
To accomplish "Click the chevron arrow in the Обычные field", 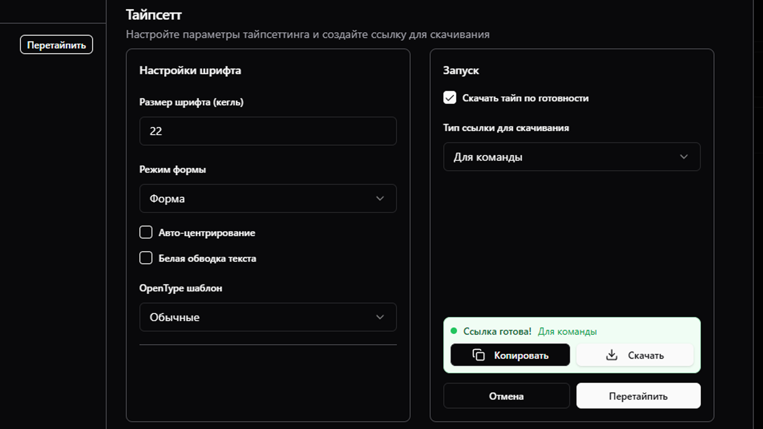I will [380, 317].
